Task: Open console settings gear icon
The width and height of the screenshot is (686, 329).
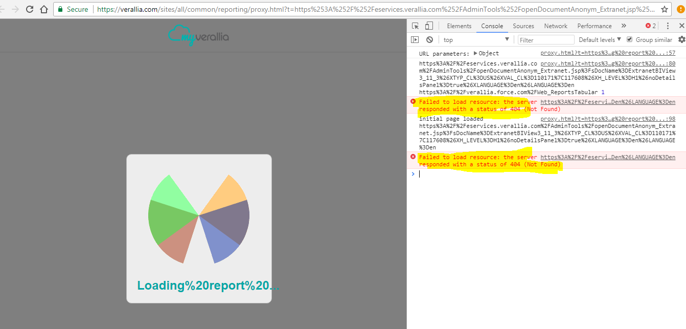Action: tap(681, 39)
